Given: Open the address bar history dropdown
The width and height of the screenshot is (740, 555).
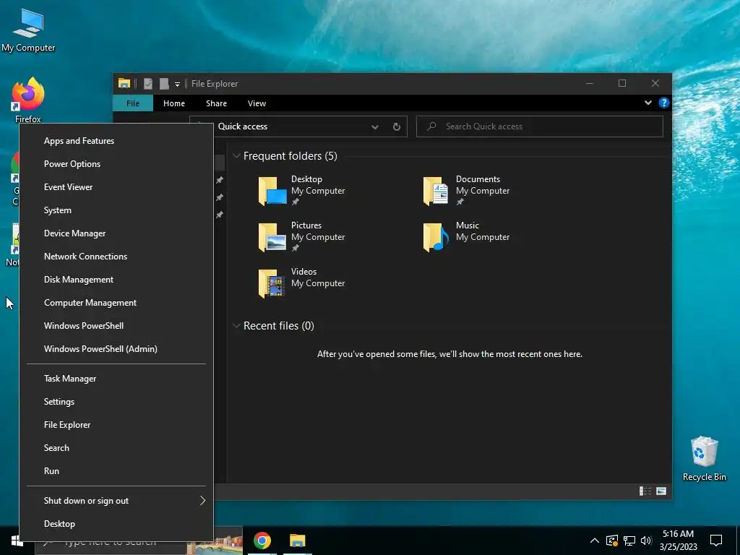Looking at the screenshot, I should click(x=375, y=126).
